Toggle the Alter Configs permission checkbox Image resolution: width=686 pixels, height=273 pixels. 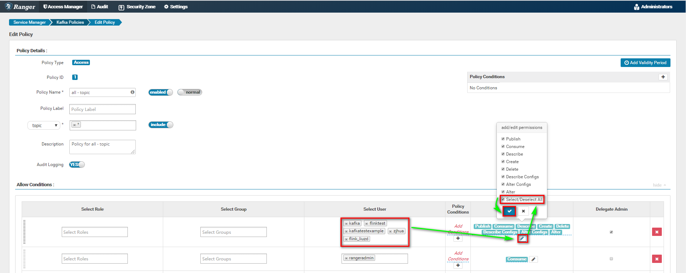[x=503, y=184]
